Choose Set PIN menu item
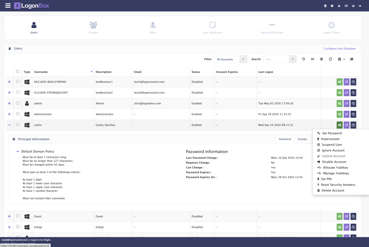 [324, 179]
